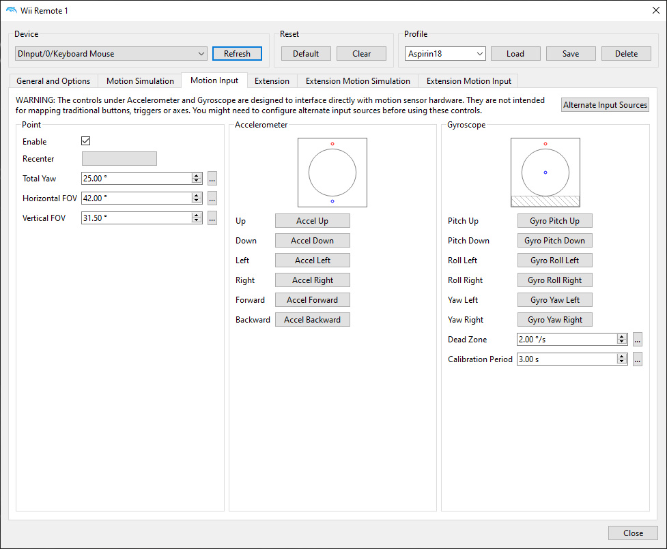Click the empty Recenter mapping button

click(119, 158)
